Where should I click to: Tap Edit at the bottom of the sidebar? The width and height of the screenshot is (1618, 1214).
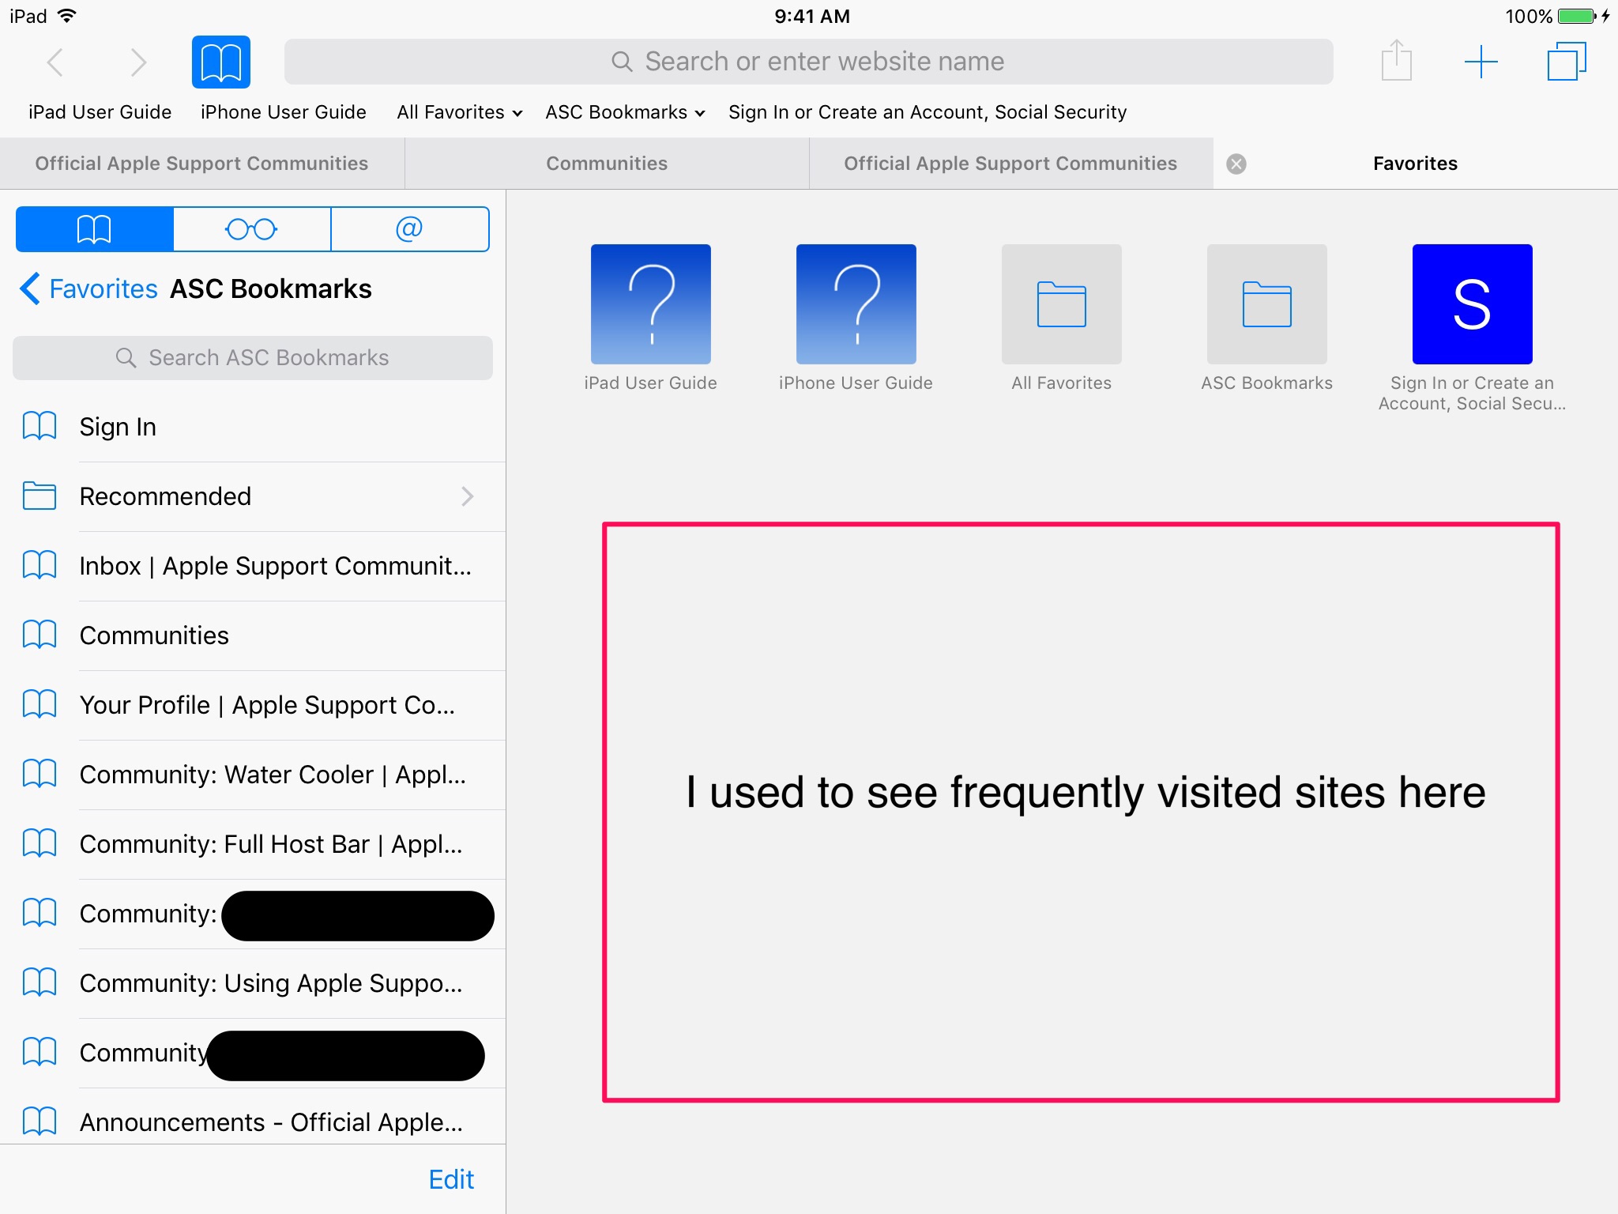tap(451, 1178)
